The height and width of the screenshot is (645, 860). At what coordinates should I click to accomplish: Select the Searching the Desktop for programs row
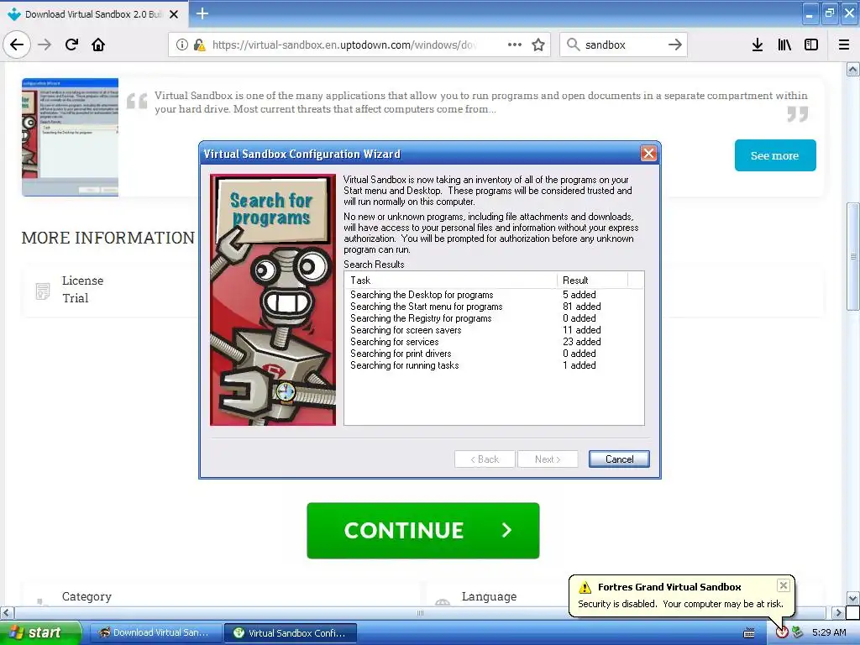(494, 295)
